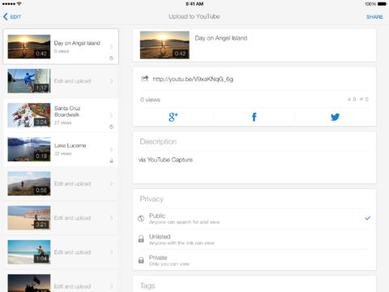The image size is (389, 292).
Task: Tap the public status icon on Santa Cruz Boardwalk
Action: pos(111,127)
